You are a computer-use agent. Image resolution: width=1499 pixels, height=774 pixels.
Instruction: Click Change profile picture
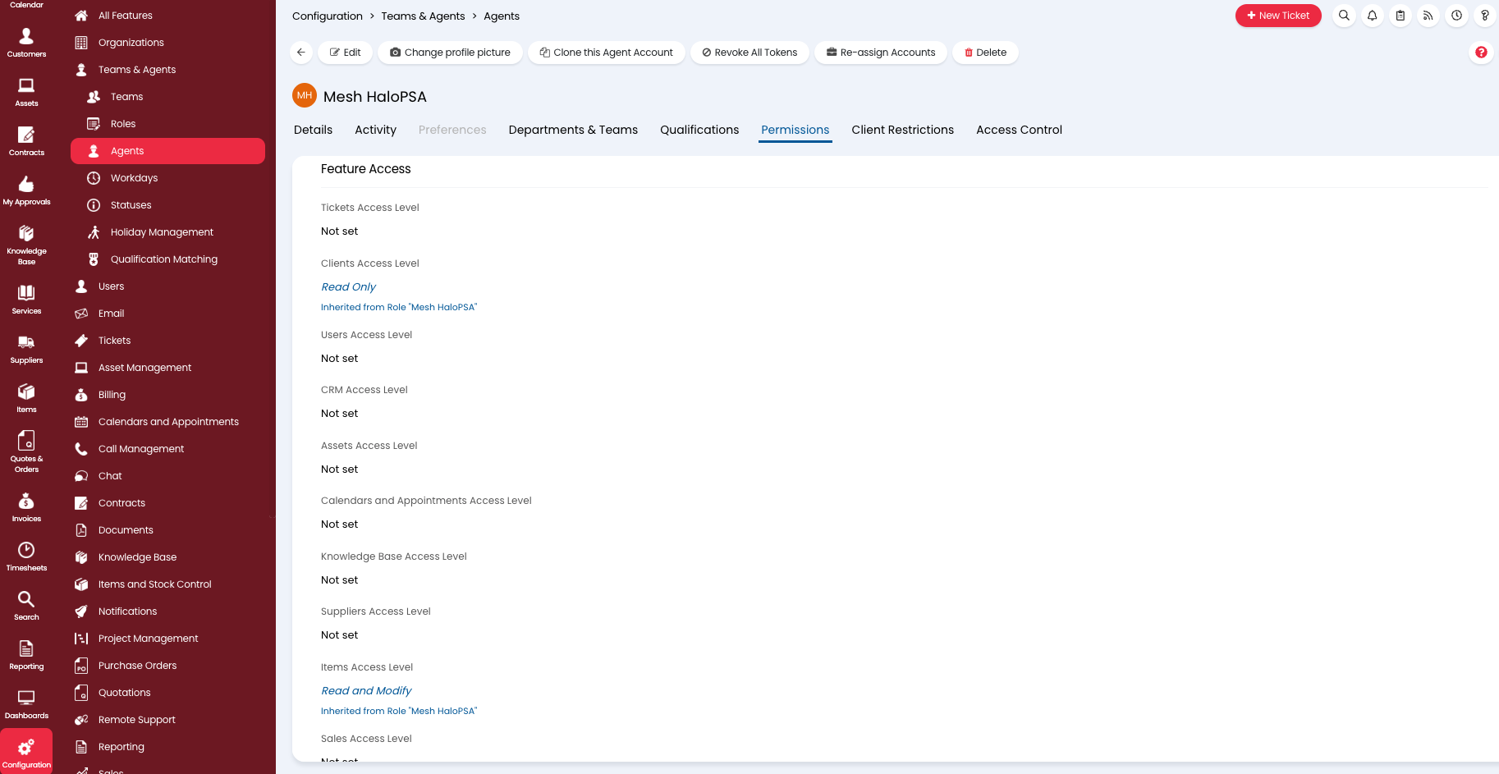450,53
